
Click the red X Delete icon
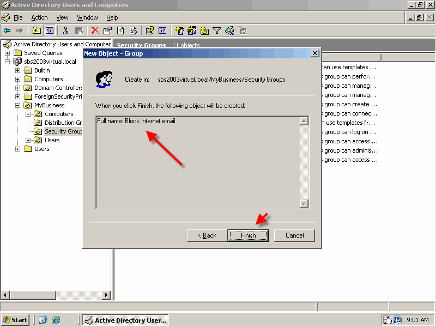coord(95,31)
